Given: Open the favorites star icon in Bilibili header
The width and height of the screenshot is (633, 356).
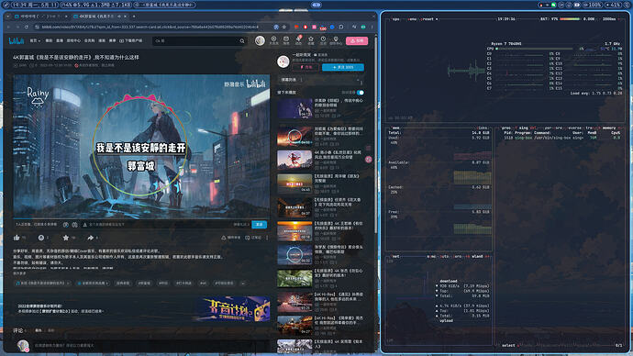Looking at the screenshot, I should coord(311,40).
